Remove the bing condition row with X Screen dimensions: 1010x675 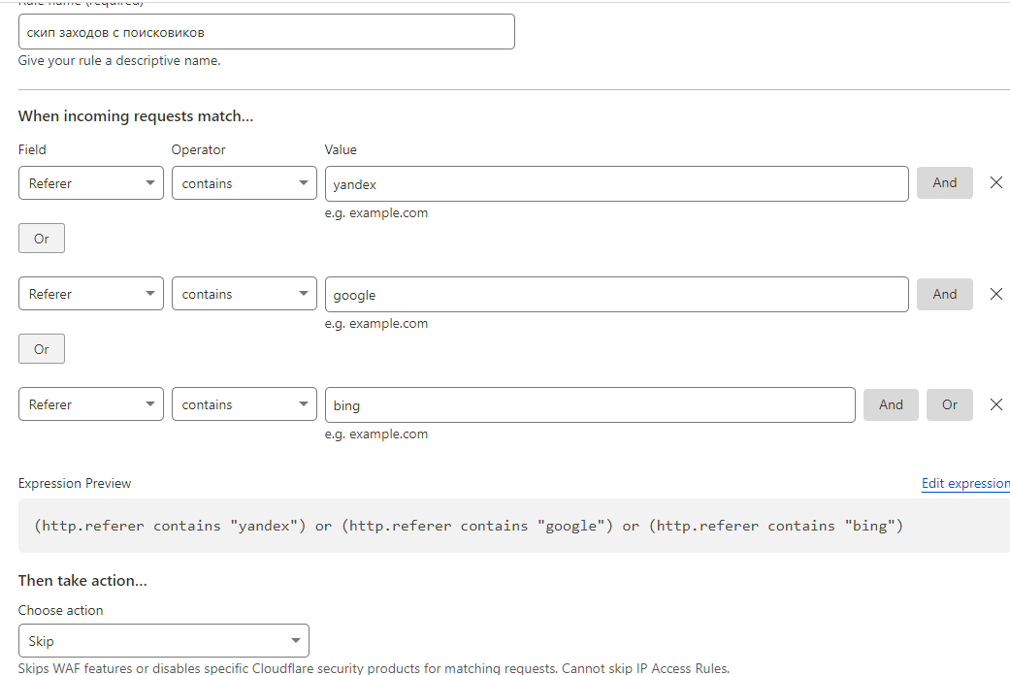pos(995,404)
